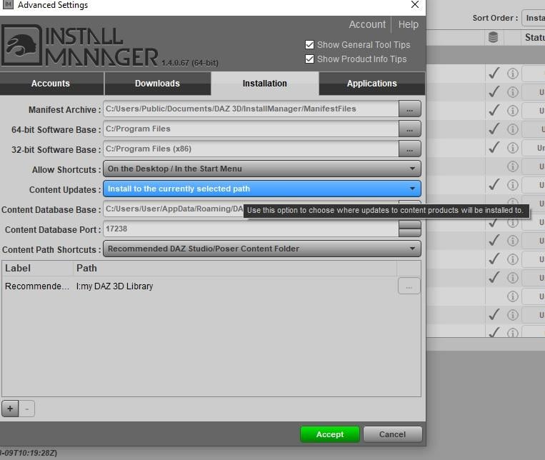Click the green Accept button

[x=329, y=434]
